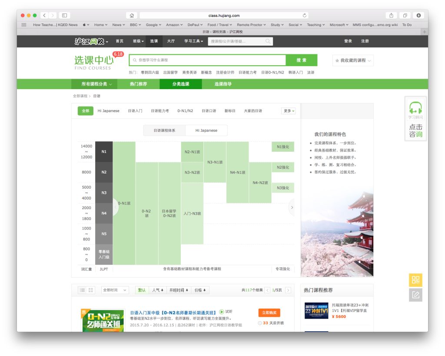Show the Safari sidebar
The width and height of the screenshot is (445, 356).
click(x=64, y=15)
